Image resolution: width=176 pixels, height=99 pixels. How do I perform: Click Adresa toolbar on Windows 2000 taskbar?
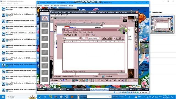[x=100, y=80]
